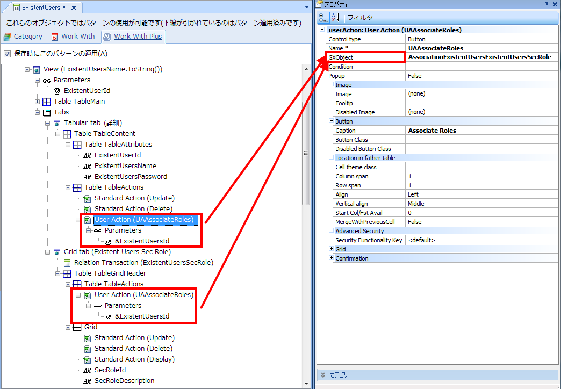Screen dimensions: 561x390
Task: Click the Table TableMain grid icon
Action: [x=47, y=102]
